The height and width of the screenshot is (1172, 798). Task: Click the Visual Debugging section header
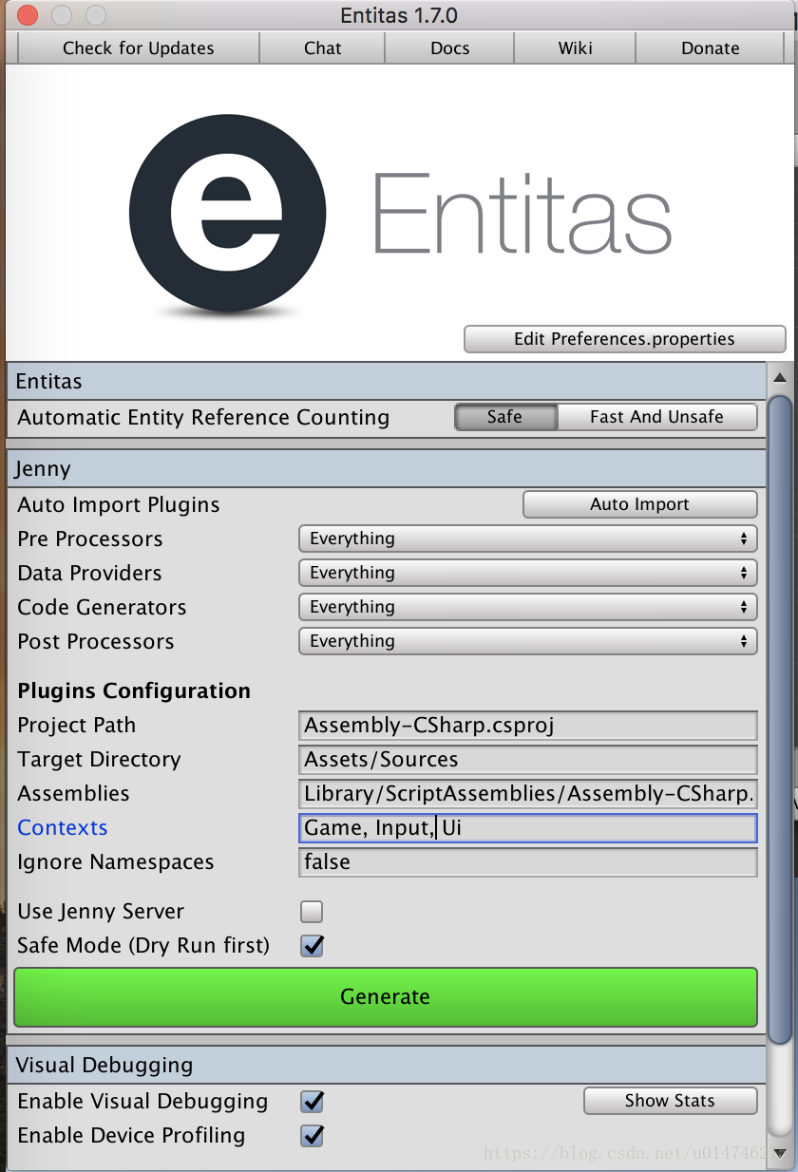[386, 1066]
